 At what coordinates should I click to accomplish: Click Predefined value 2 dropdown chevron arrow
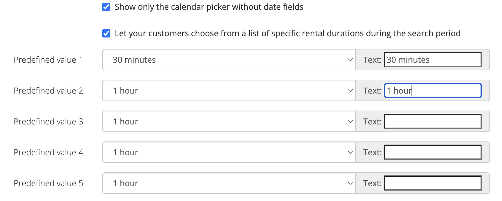pos(350,90)
